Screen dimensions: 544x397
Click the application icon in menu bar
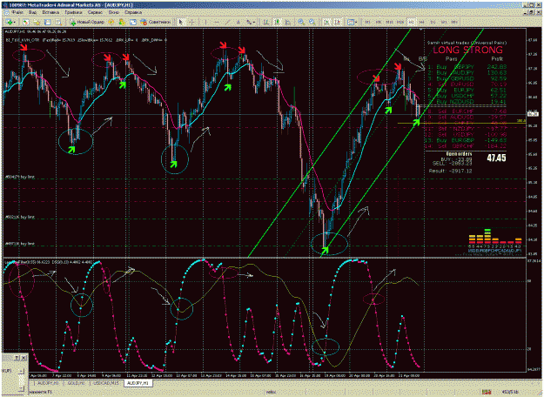point(6,12)
